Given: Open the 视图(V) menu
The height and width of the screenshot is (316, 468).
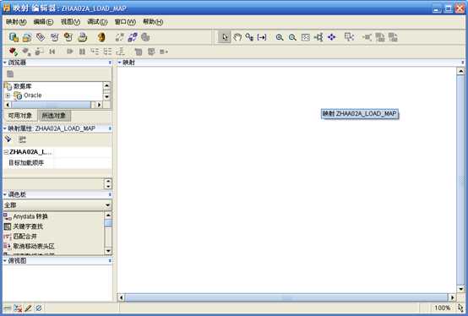Looking at the screenshot, I should pyautogui.click(x=70, y=22).
